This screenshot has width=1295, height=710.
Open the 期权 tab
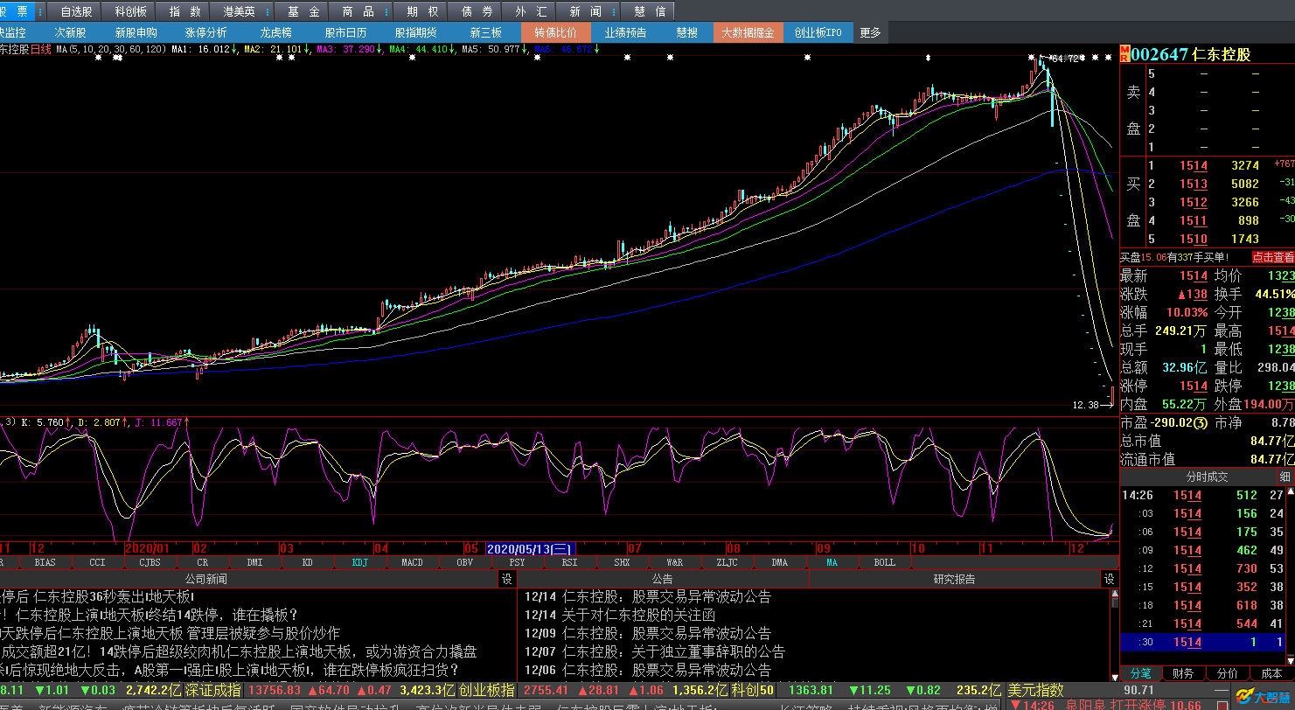pos(422,11)
